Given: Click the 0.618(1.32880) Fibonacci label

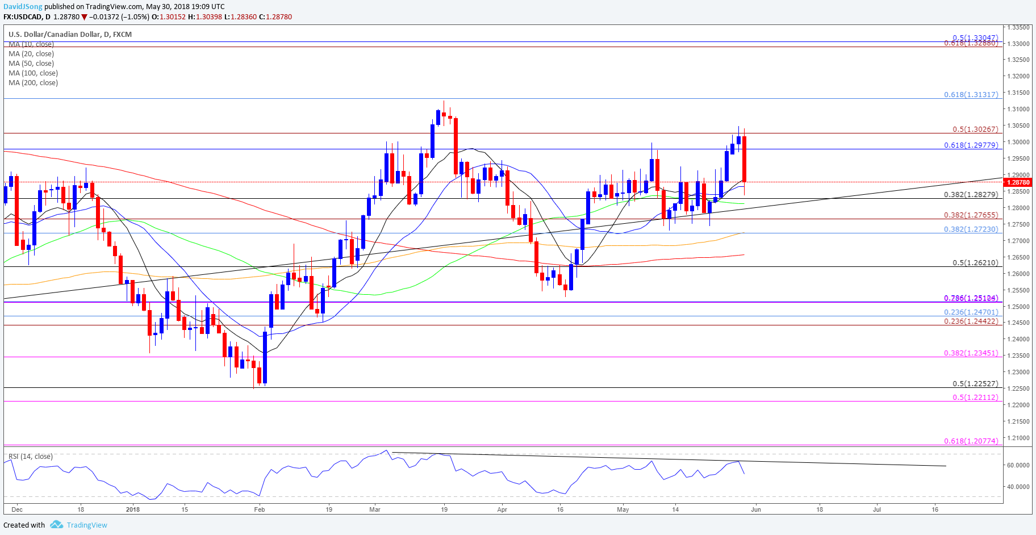Looking at the screenshot, I should point(971,43).
